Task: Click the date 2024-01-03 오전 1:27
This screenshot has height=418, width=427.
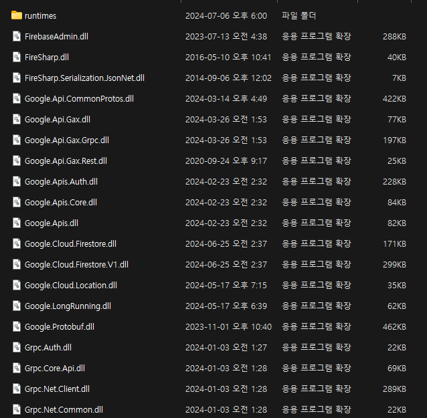Action: point(226,348)
